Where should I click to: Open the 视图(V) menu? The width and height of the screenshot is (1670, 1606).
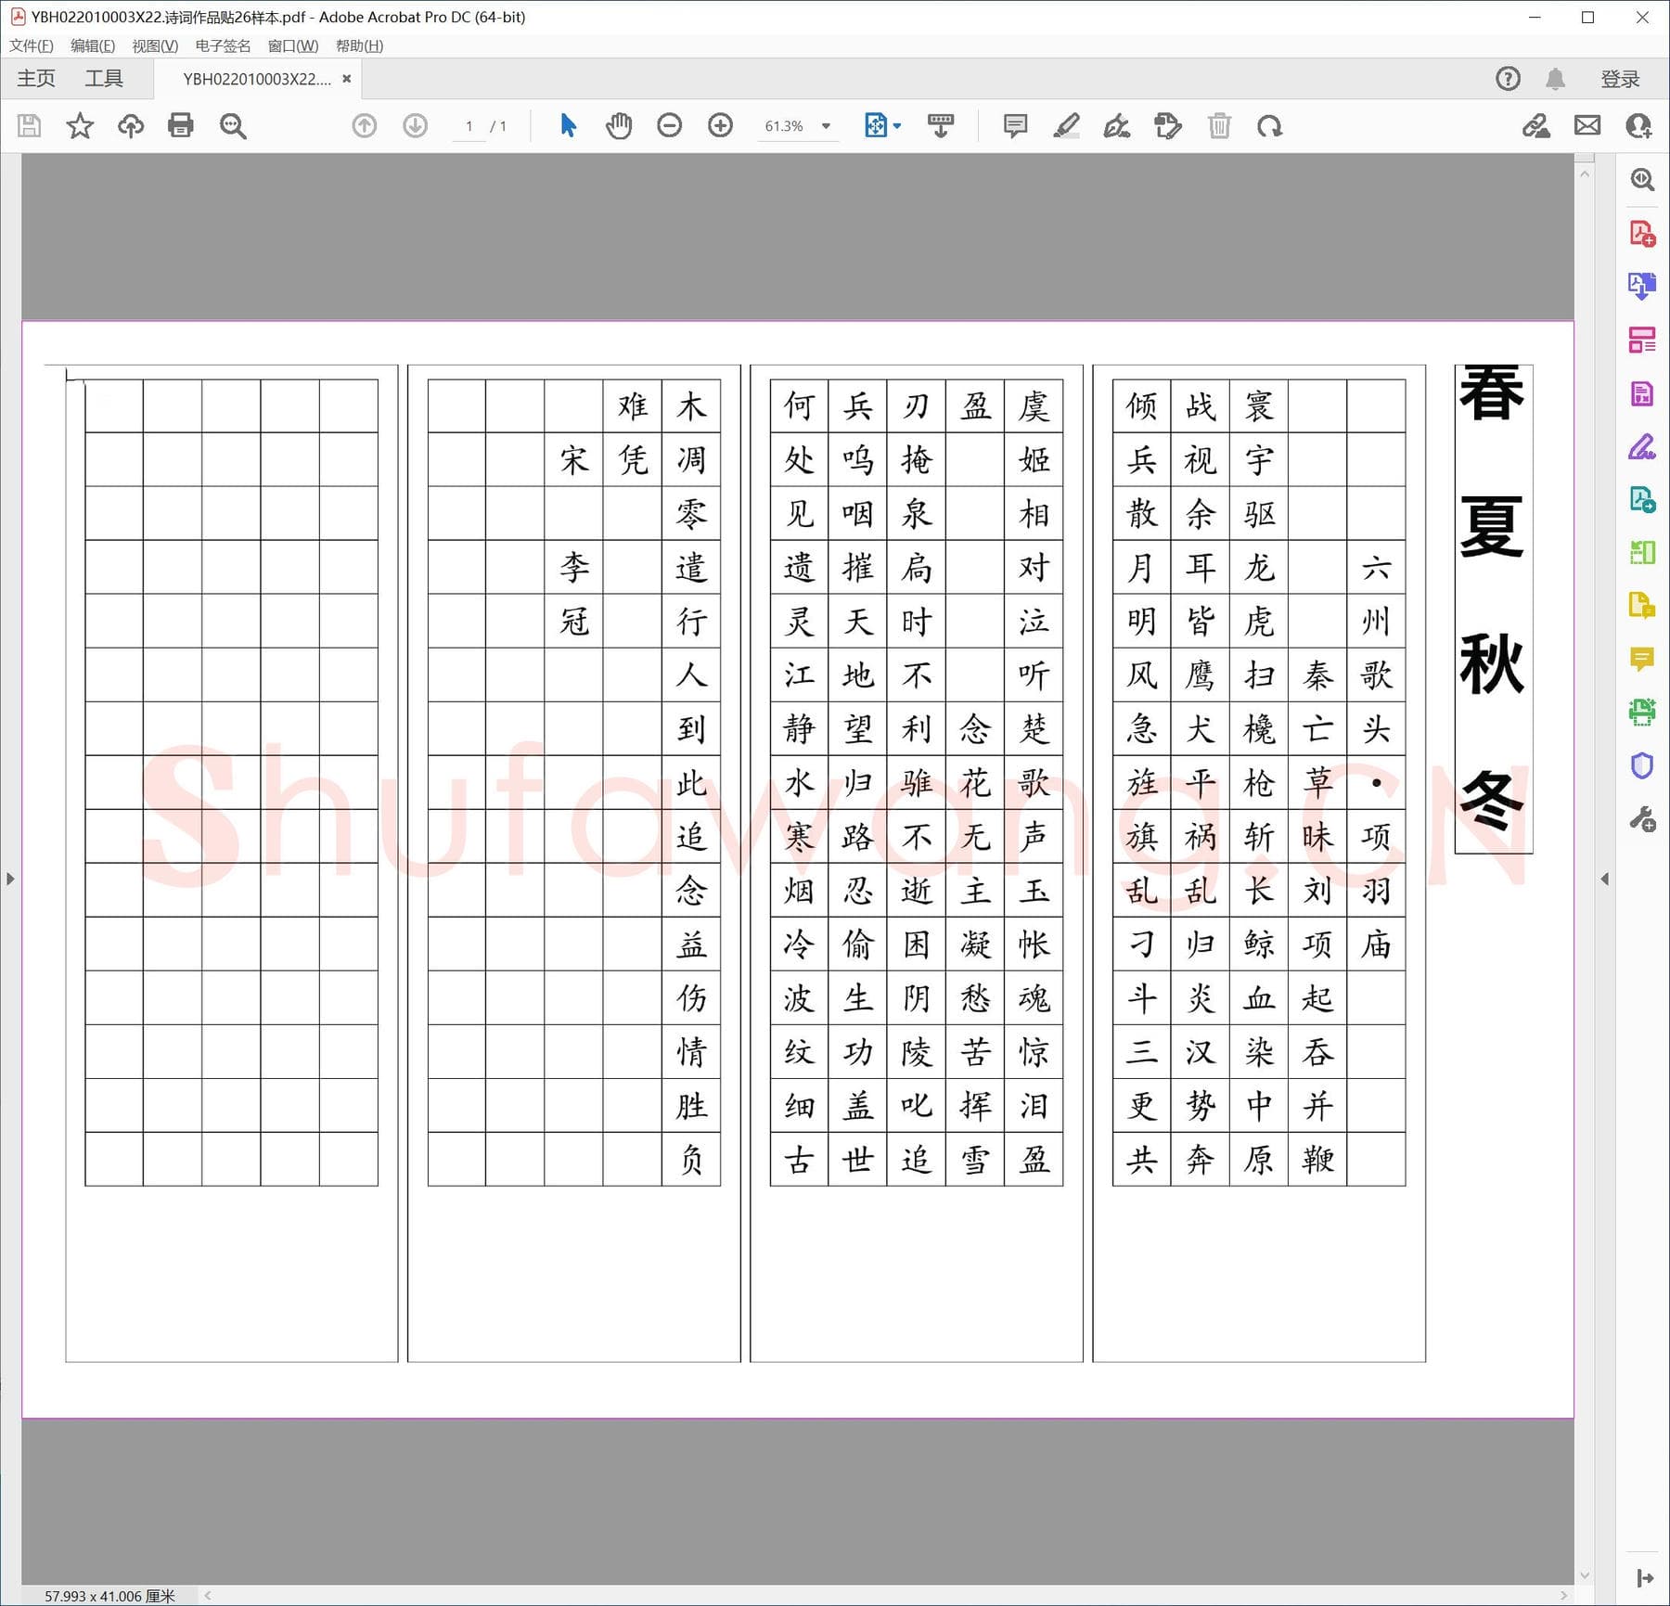pyautogui.click(x=155, y=45)
